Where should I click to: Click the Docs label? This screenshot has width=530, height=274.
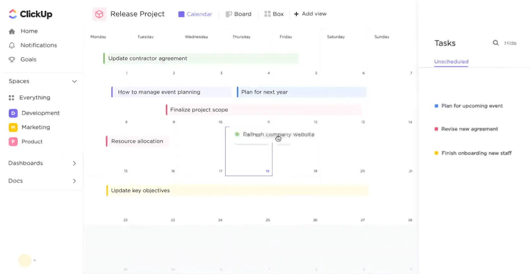click(16, 181)
